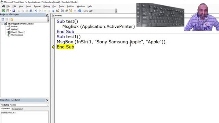Click the Toolbox toolbar icon
The image size is (219, 123).
click(75, 11)
